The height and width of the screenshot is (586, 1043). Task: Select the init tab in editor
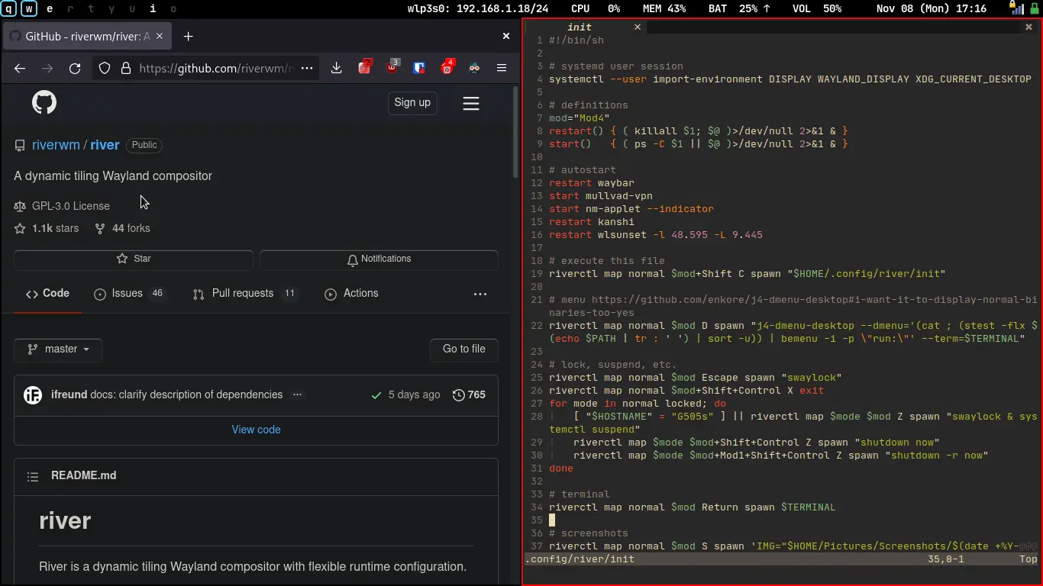(580, 27)
